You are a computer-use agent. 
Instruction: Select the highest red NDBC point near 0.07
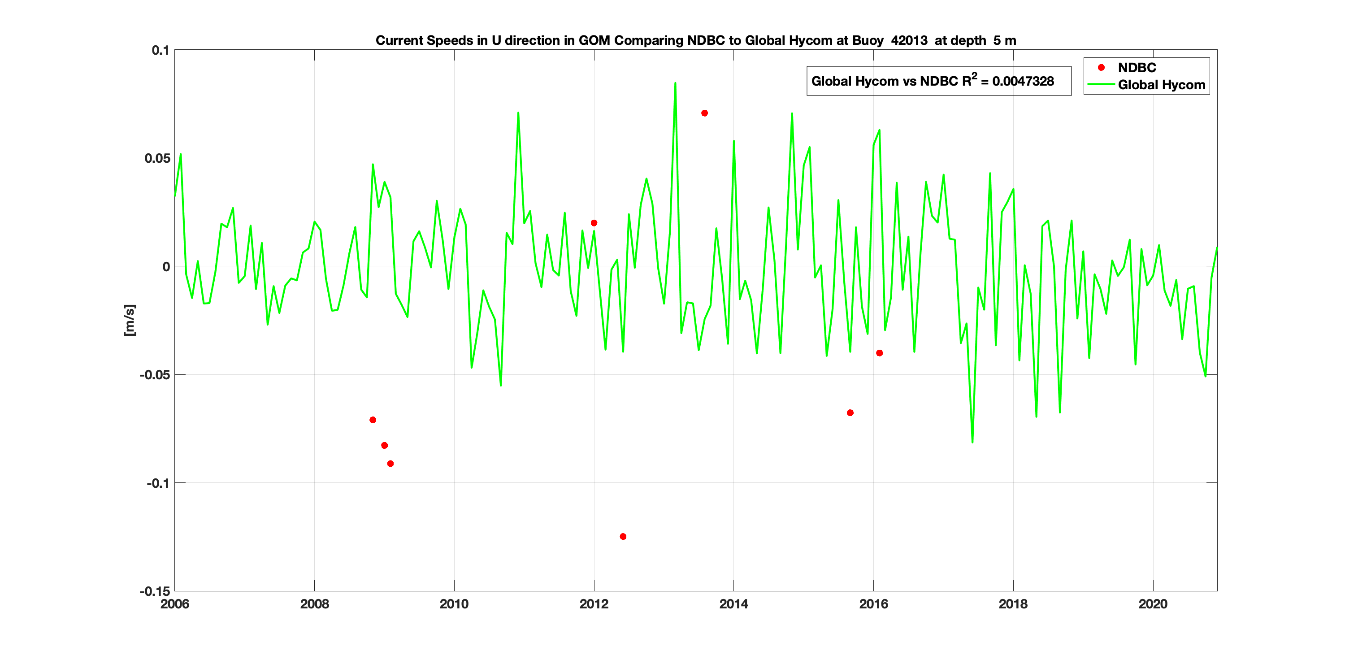pyautogui.click(x=704, y=113)
